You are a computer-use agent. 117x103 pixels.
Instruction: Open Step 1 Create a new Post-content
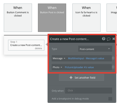click(26, 45)
